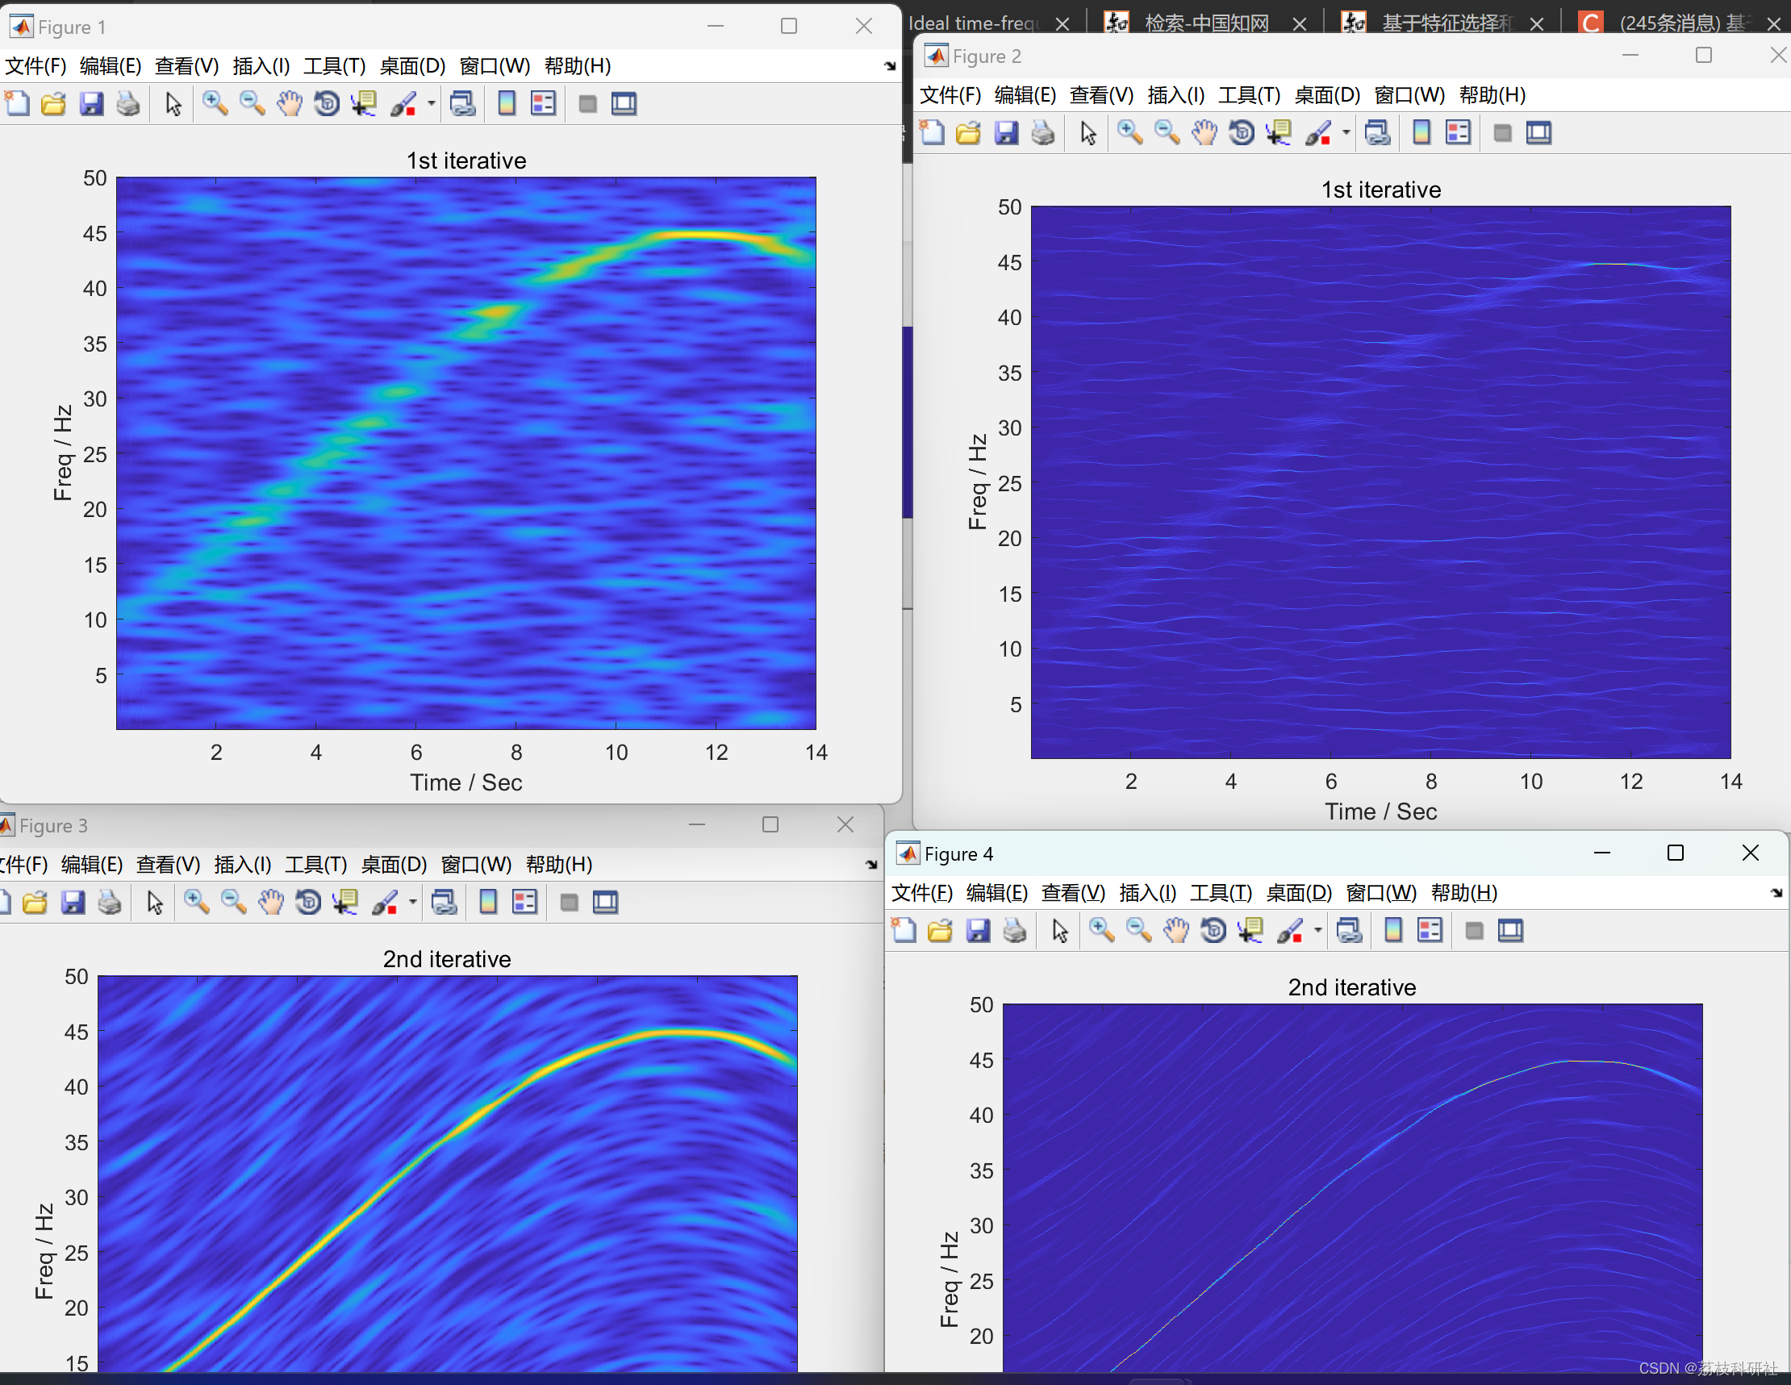Toggle Edit Plot arrow in Figure 4
1791x1385 pixels.
(1059, 931)
